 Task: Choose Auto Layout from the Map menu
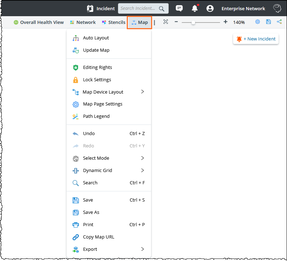[x=96, y=38]
